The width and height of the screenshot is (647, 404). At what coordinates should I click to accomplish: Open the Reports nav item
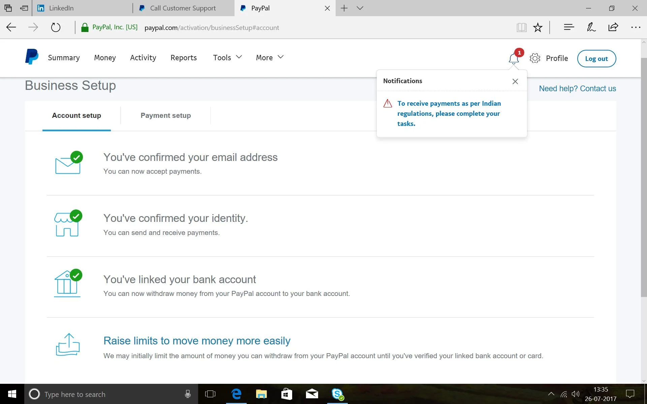(x=183, y=58)
